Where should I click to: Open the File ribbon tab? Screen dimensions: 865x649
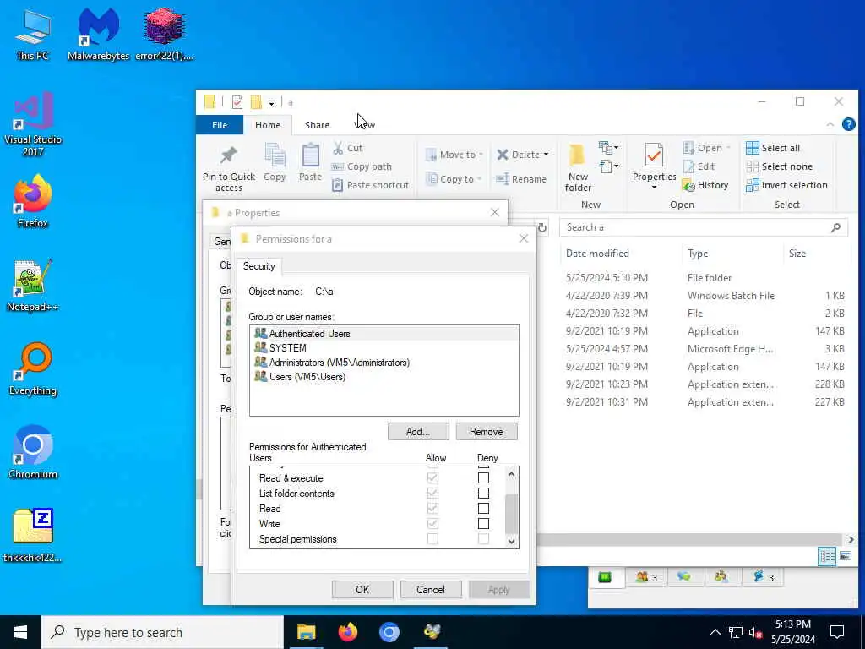[x=220, y=125]
